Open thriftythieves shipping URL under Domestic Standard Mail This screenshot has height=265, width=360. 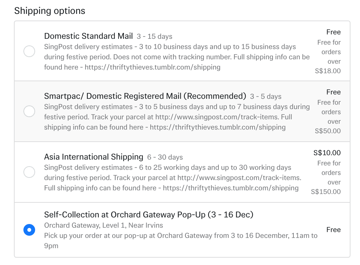click(153, 67)
